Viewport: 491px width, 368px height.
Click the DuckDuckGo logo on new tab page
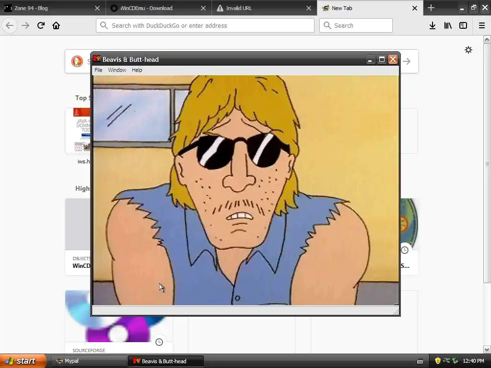77,61
